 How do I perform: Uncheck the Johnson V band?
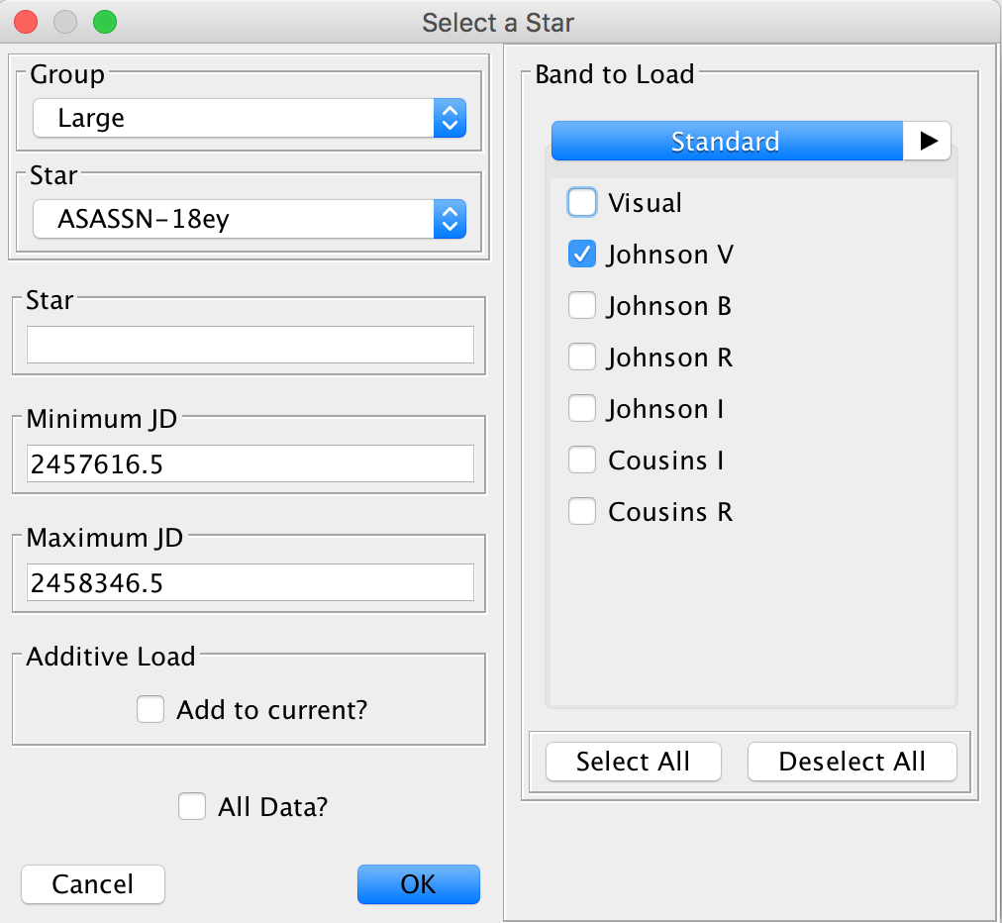point(582,255)
